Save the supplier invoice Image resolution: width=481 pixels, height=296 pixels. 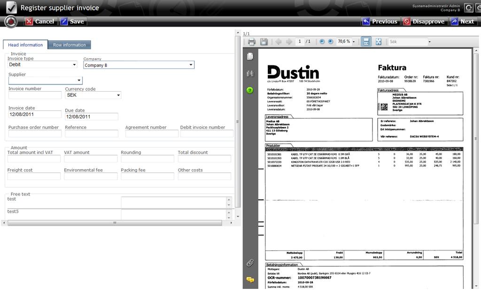point(73,22)
